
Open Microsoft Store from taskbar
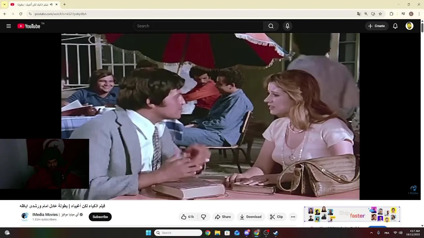click(x=227, y=233)
